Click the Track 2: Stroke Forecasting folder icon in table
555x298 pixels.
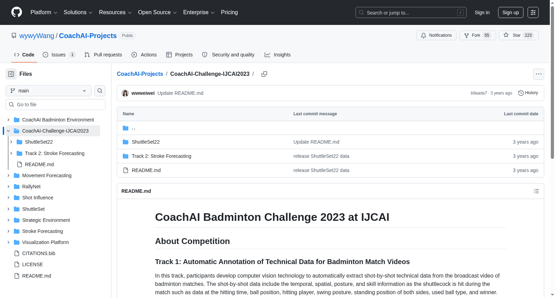pyautogui.click(x=126, y=156)
